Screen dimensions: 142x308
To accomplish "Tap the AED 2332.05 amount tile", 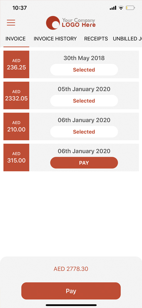I will pos(16,96).
